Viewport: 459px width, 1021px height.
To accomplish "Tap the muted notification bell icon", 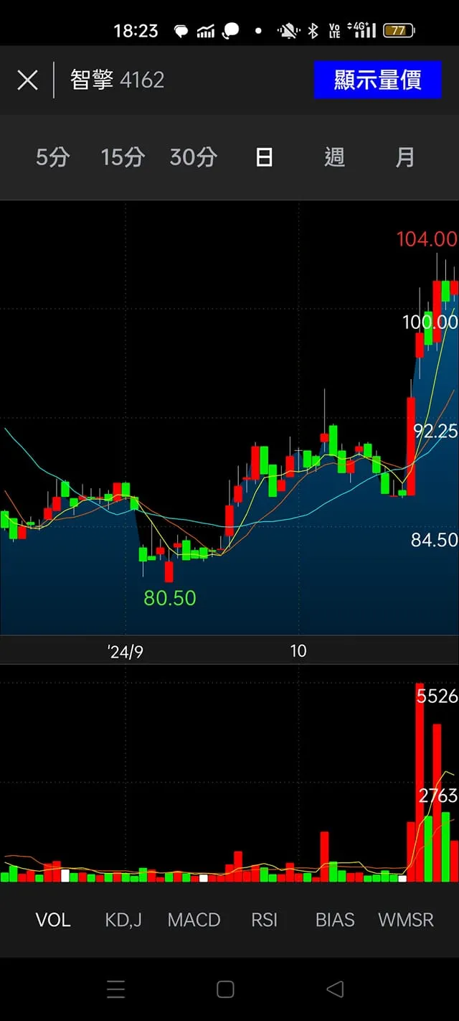I will (290, 31).
